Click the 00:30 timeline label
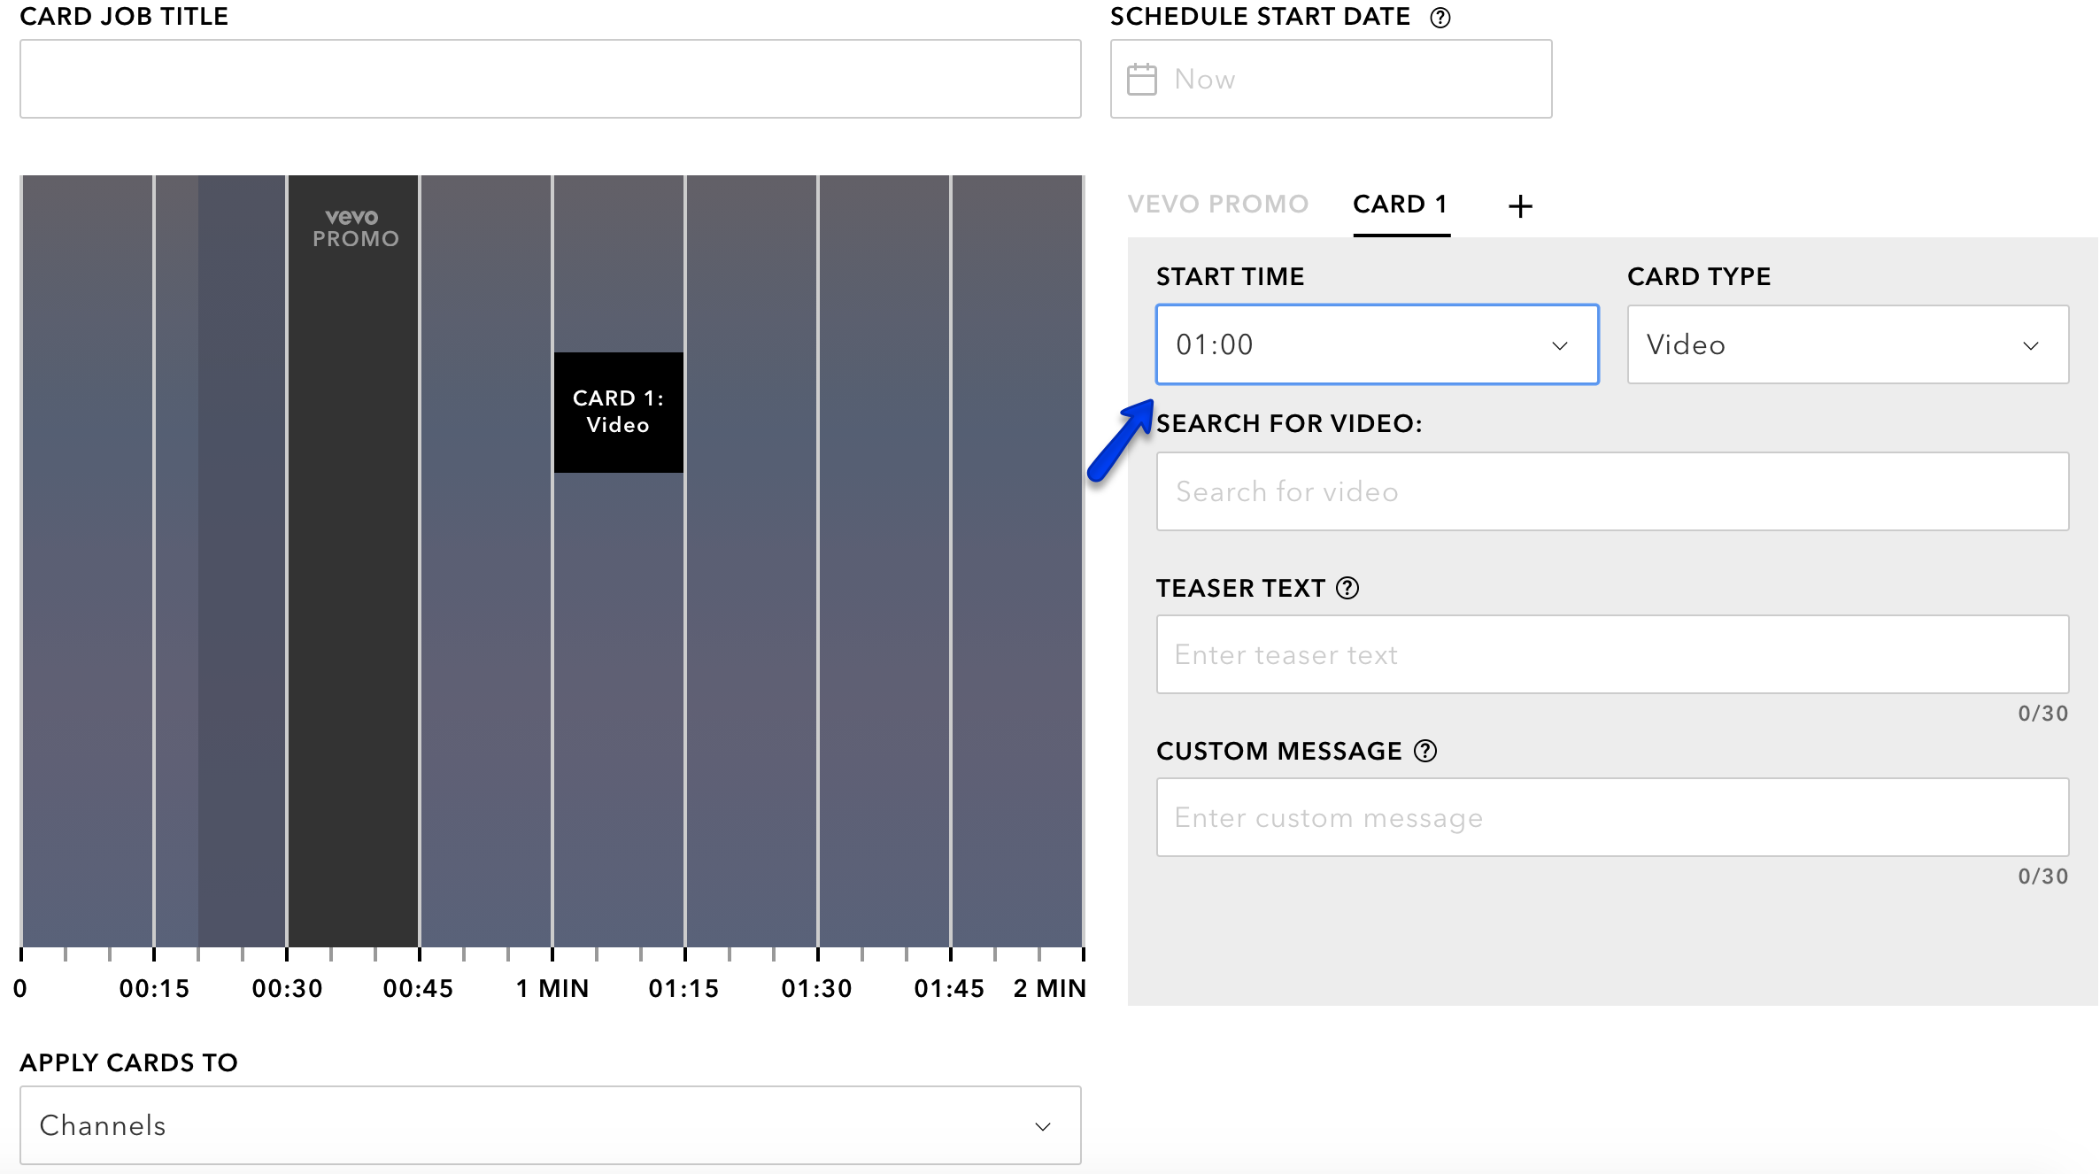2100x1174 pixels. pos(287,988)
